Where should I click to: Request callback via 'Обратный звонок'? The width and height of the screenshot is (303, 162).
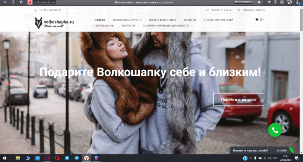click(254, 10)
